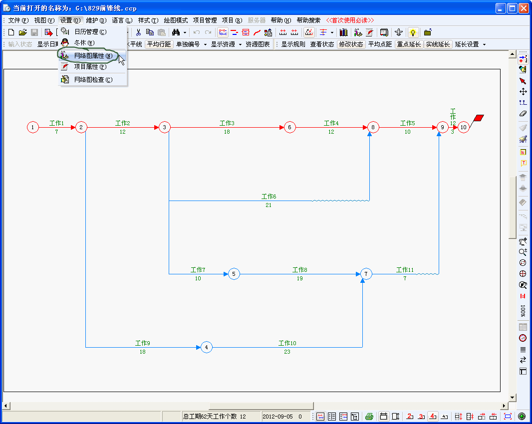Toggle the 修改状态 button

(351, 44)
